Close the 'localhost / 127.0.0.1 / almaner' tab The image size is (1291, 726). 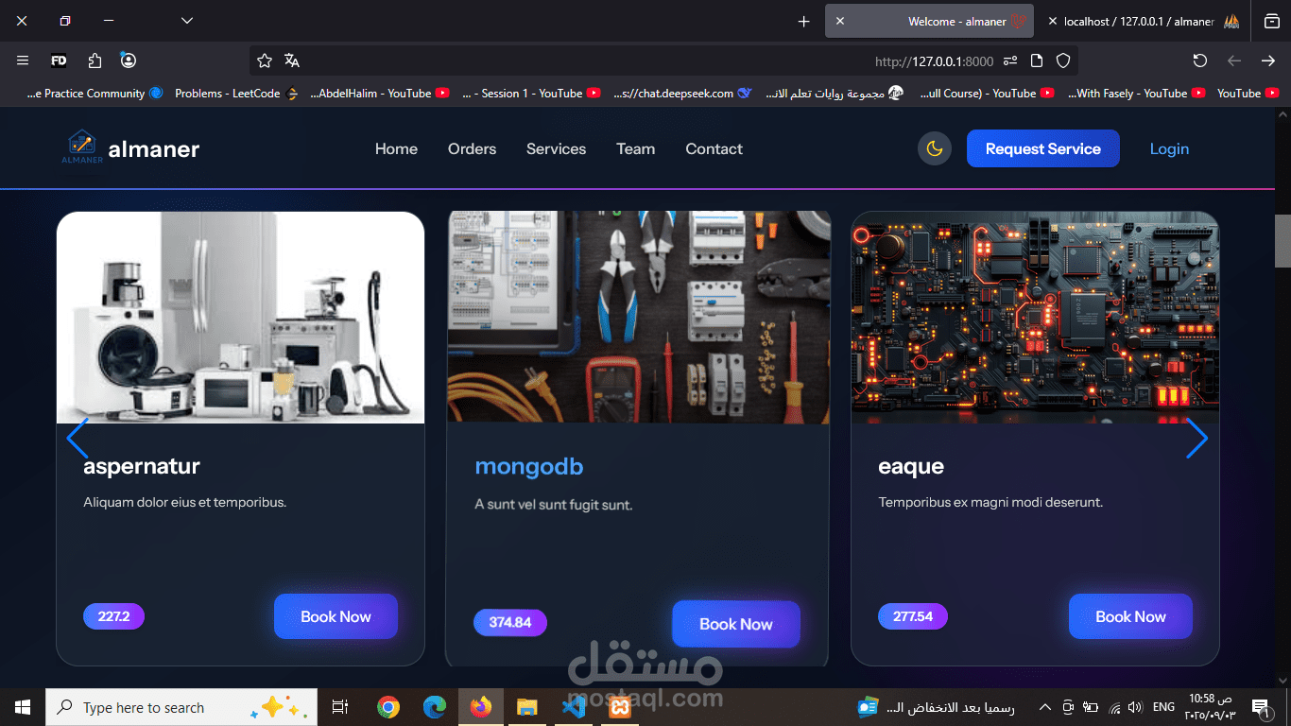click(1053, 21)
